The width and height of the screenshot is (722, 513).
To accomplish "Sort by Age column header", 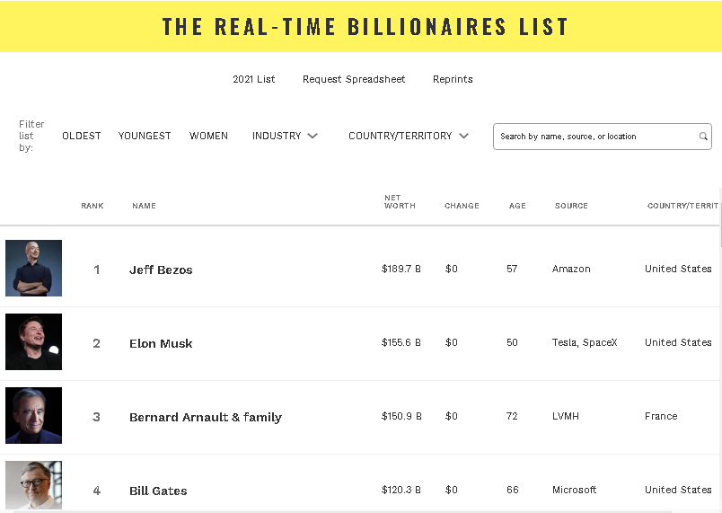I will pyautogui.click(x=517, y=206).
